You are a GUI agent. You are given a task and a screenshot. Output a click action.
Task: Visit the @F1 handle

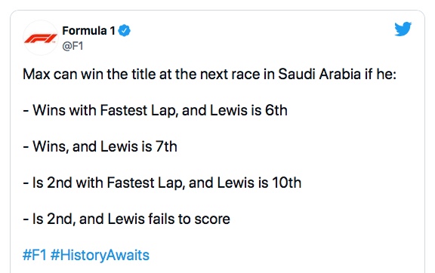coord(72,46)
